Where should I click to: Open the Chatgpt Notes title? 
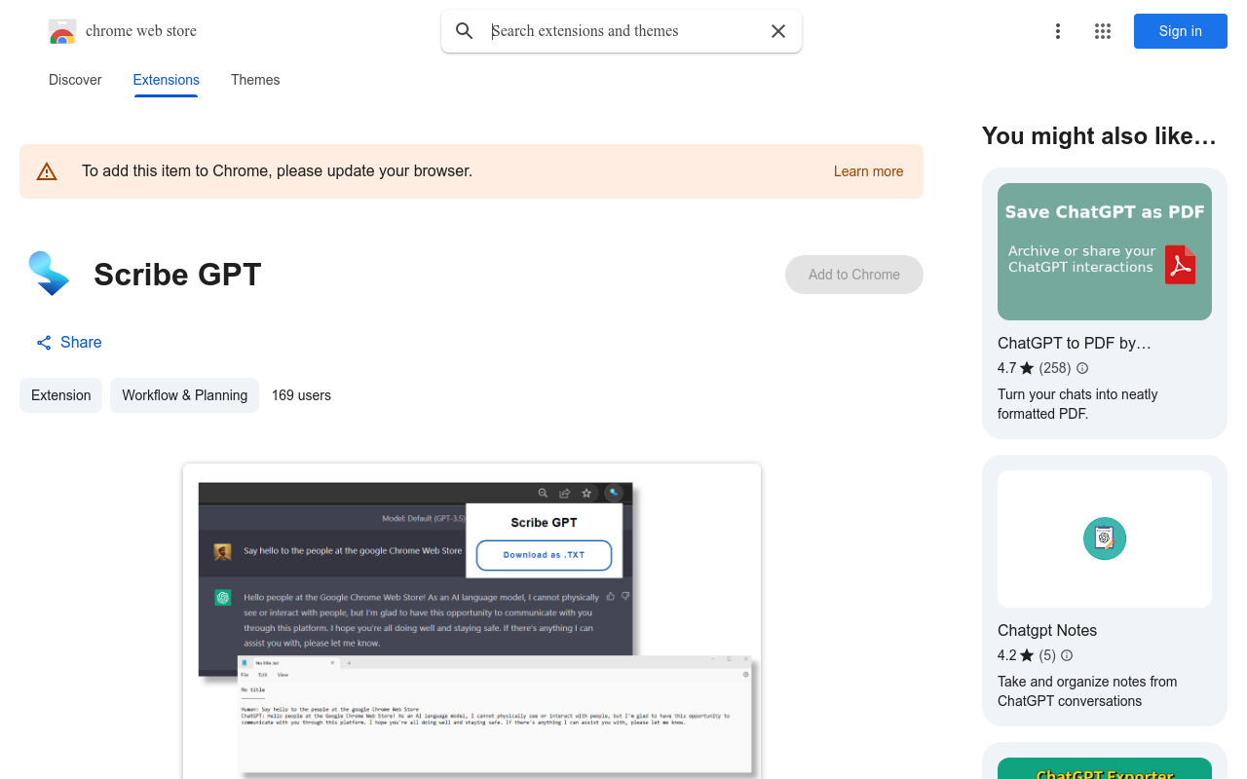[1047, 630]
